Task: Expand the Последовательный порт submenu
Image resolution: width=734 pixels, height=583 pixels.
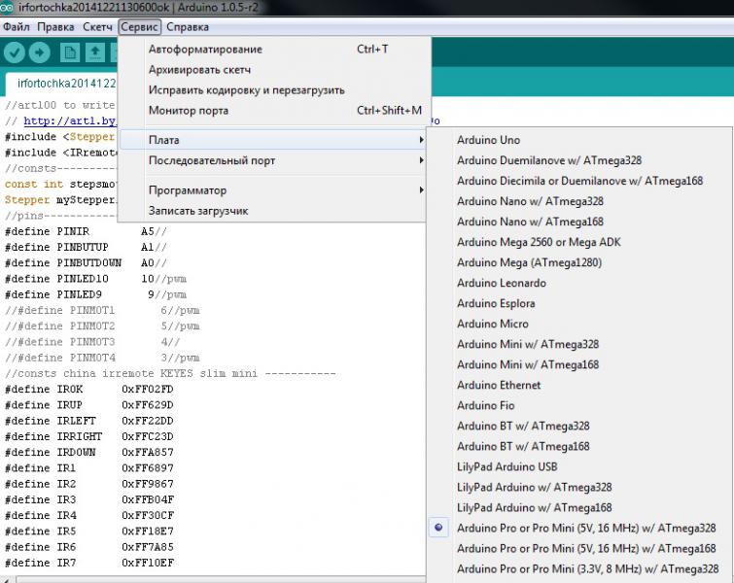Action: 272,160
